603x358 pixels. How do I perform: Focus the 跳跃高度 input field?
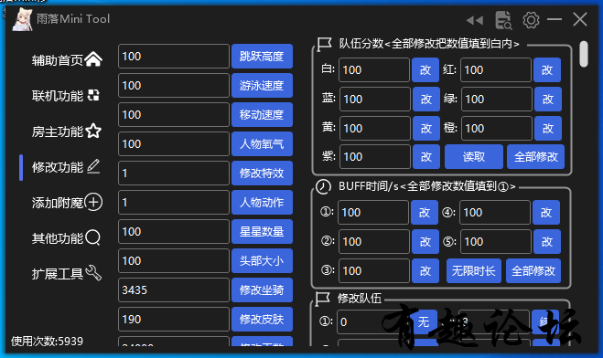click(x=174, y=56)
